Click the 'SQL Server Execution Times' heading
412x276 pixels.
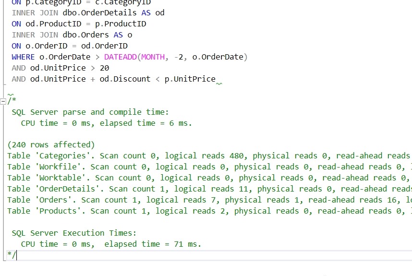[x=74, y=233]
